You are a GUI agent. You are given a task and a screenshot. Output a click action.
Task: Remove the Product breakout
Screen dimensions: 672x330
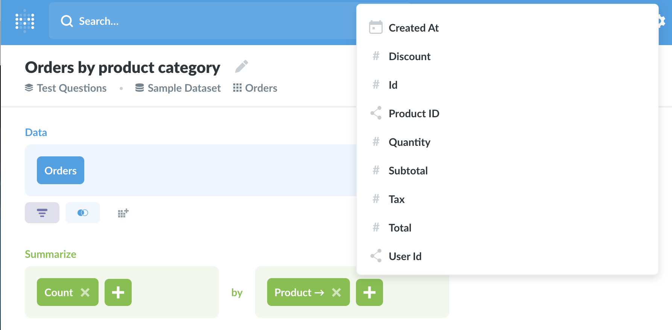click(x=336, y=292)
